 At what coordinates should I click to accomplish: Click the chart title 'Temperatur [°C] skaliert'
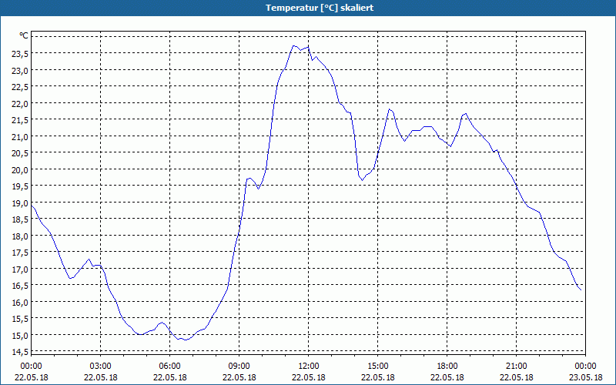(x=320, y=8)
